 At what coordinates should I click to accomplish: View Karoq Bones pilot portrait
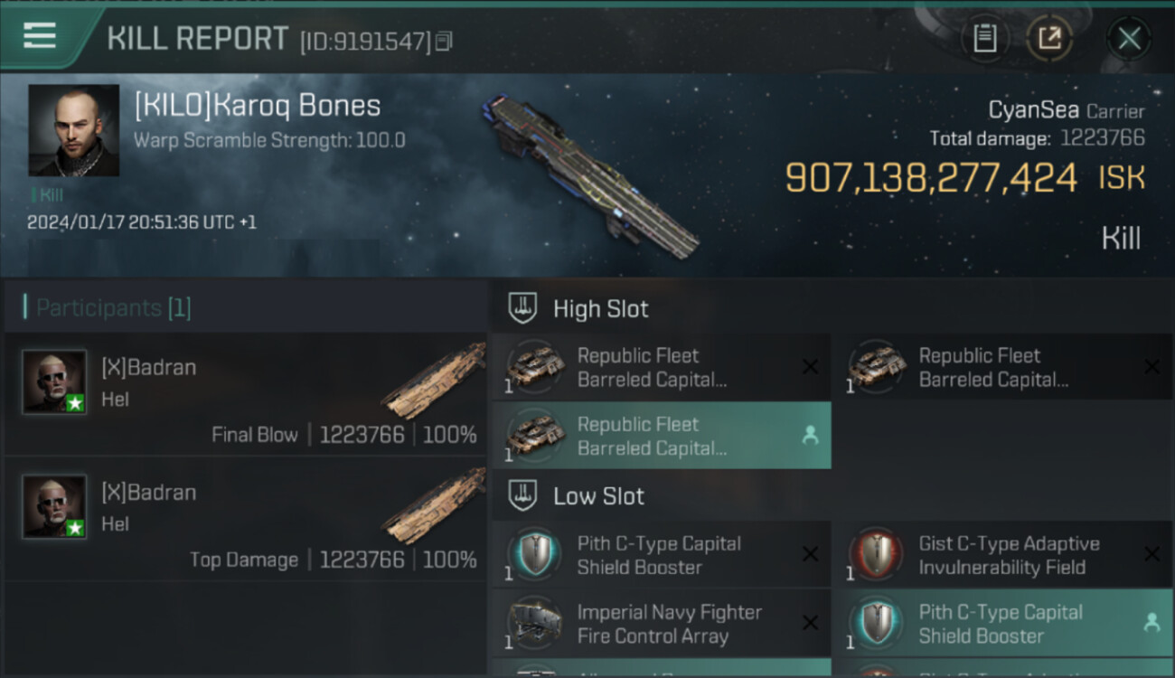point(73,130)
